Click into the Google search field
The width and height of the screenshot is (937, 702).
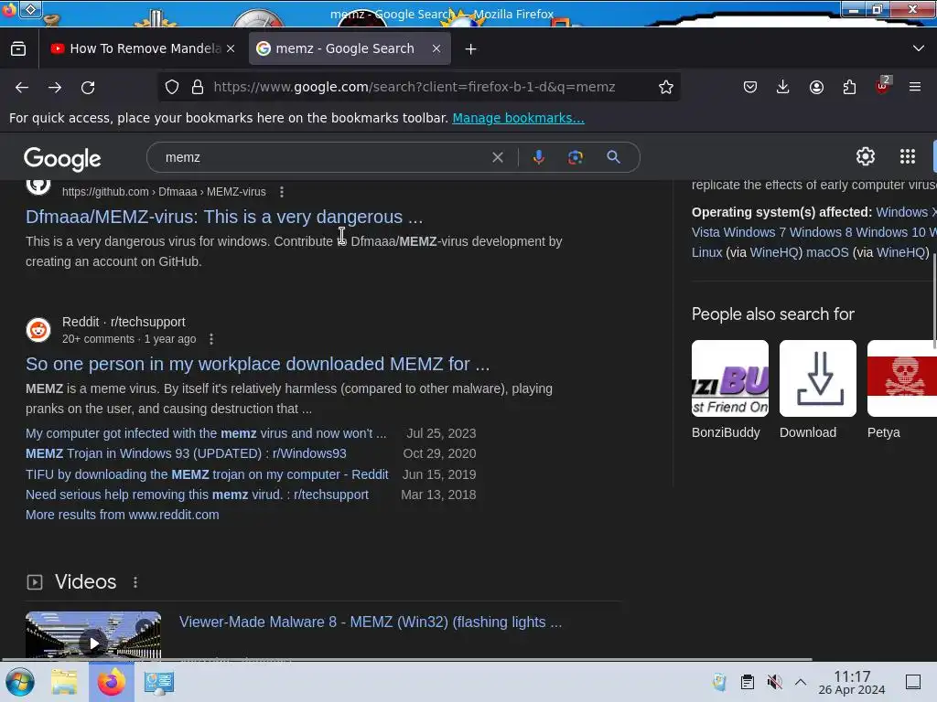coord(323,157)
